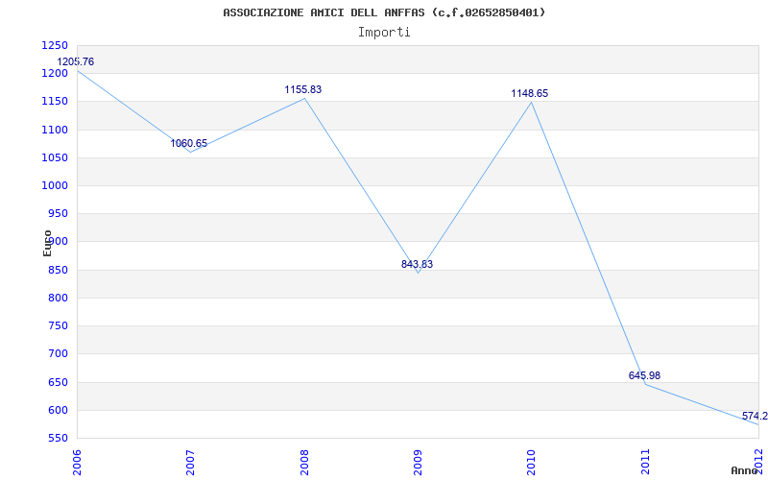Select the 1060.65 data label
Screen dimensions: 768x480
188,143
